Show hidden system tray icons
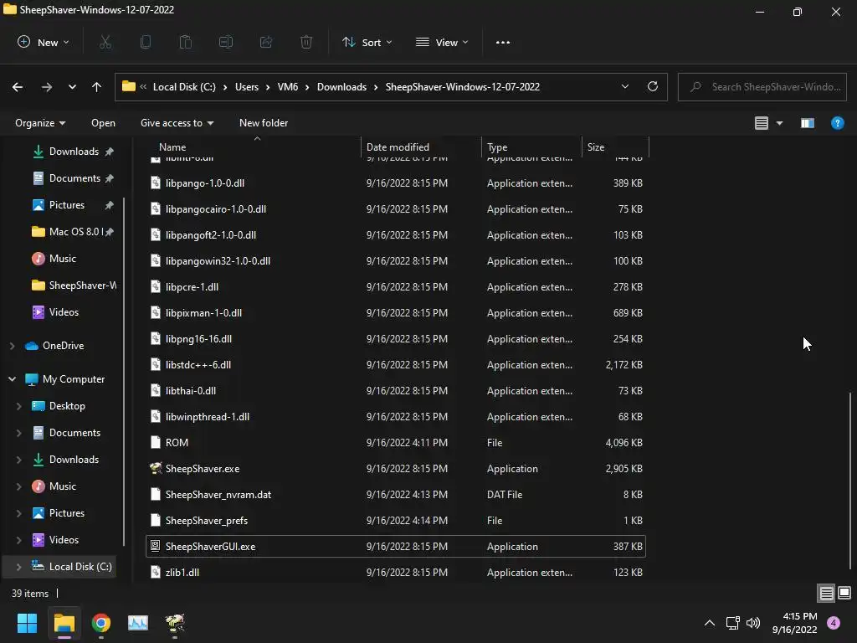The height and width of the screenshot is (643, 857). [x=710, y=623]
